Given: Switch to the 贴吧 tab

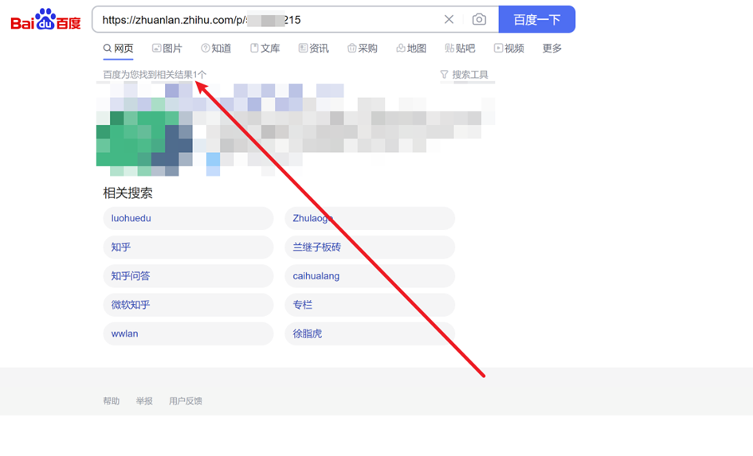Looking at the screenshot, I should pyautogui.click(x=460, y=49).
